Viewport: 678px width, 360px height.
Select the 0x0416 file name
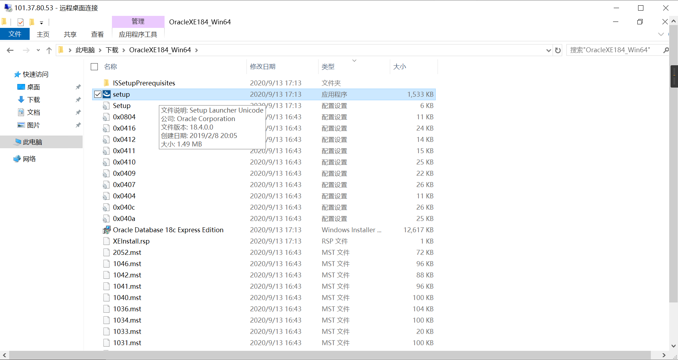124,128
